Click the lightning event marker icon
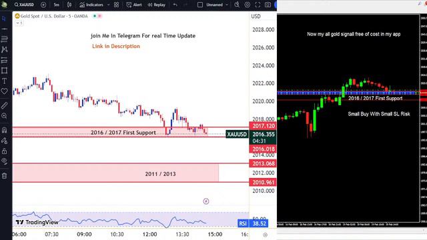The width and height of the screenshot is (427, 240). click(x=206, y=201)
